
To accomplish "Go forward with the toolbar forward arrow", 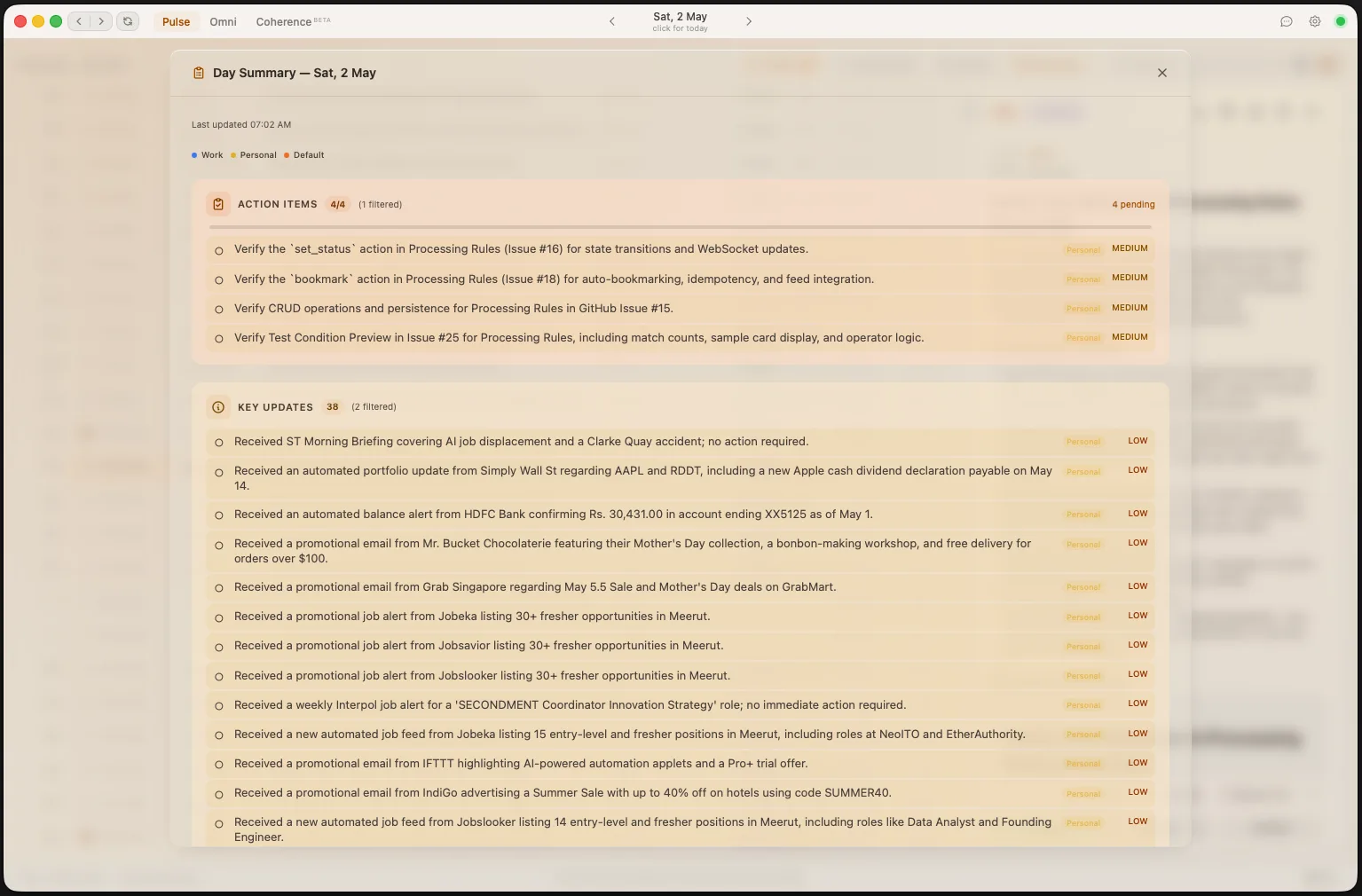I will (x=101, y=21).
